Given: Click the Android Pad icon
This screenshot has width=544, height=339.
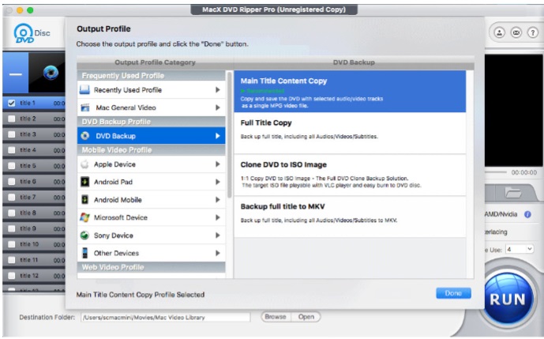Looking at the screenshot, I should pyautogui.click(x=84, y=182).
